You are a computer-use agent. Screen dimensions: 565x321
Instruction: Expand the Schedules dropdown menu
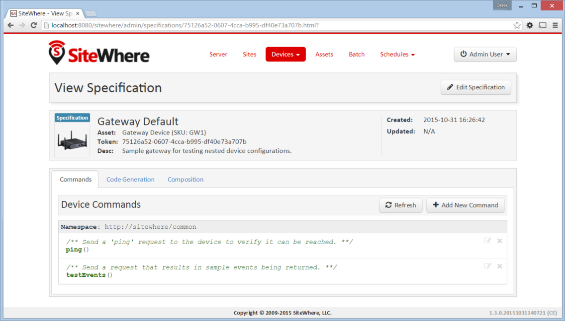click(x=397, y=54)
